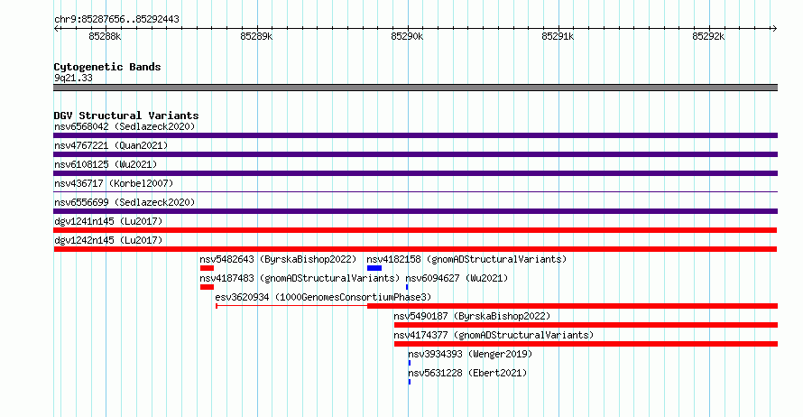Click the red bar under dgv1242n145
The height and width of the screenshot is (417, 803).
point(415,249)
